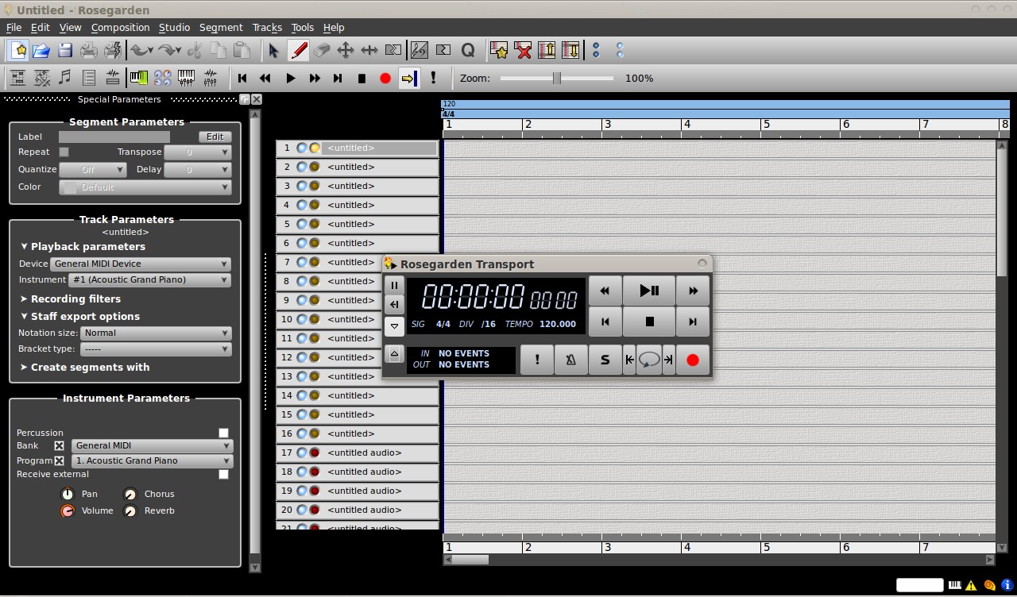The width and height of the screenshot is (1017, 597).
Task: Open the Studio menu
Action: [x=174, y=27]
